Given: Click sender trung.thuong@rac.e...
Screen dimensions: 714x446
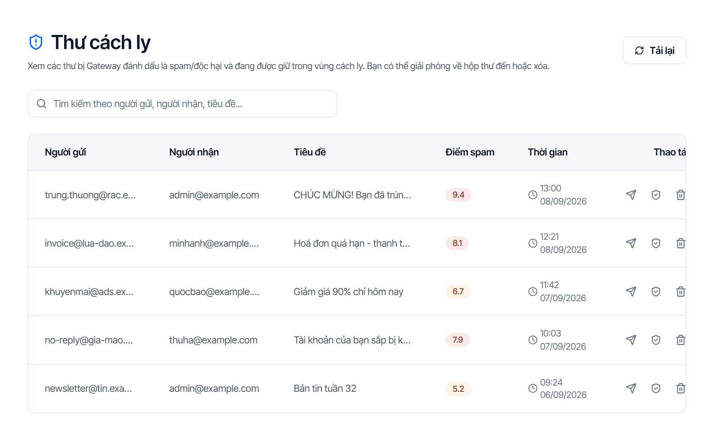Looking at the screenshot, I should (90, 195).
